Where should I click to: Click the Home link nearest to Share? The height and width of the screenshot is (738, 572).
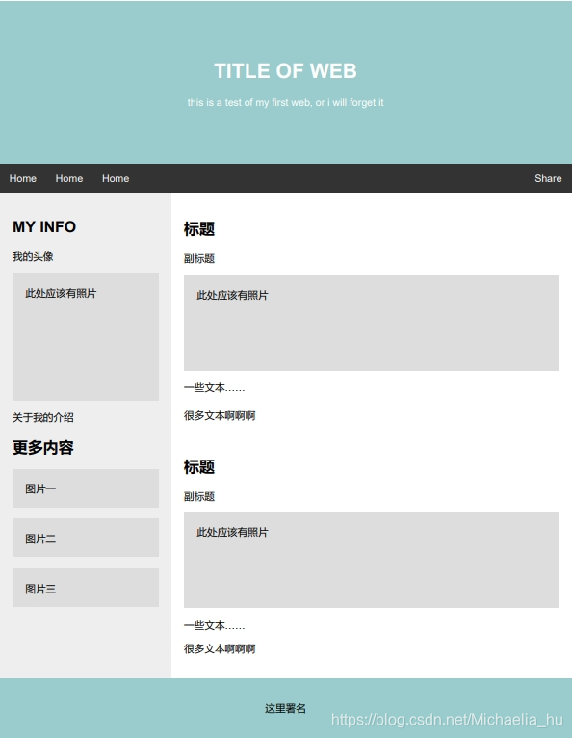(116, 178)
